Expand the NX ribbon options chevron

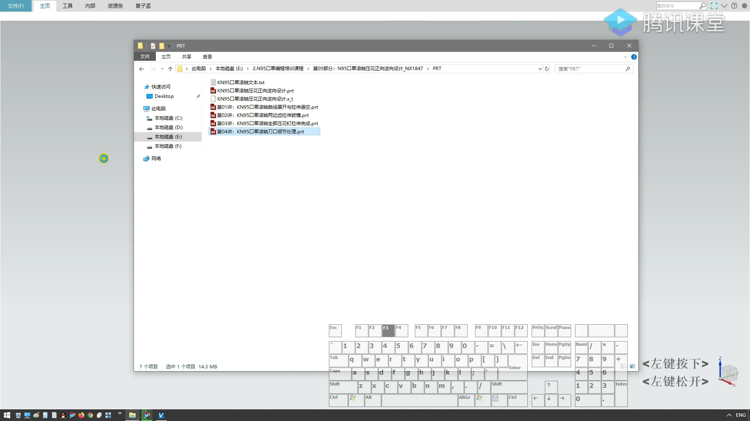coord(724,6)
